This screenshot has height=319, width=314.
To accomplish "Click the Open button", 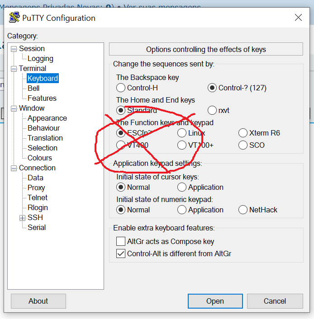I will click(215, 301).
